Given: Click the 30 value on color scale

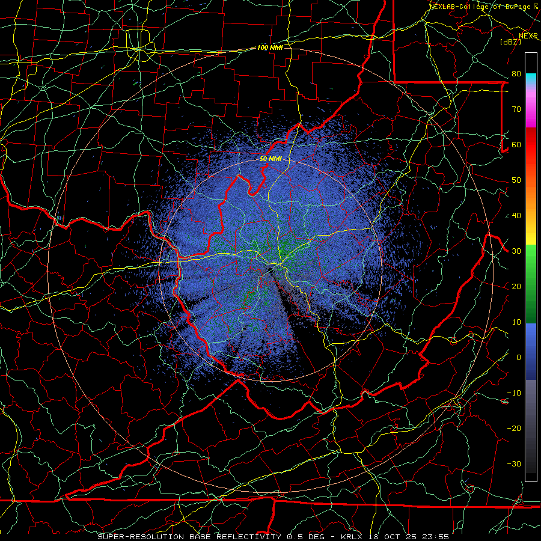Looking at the screenshot, I should tap(516, 251).
